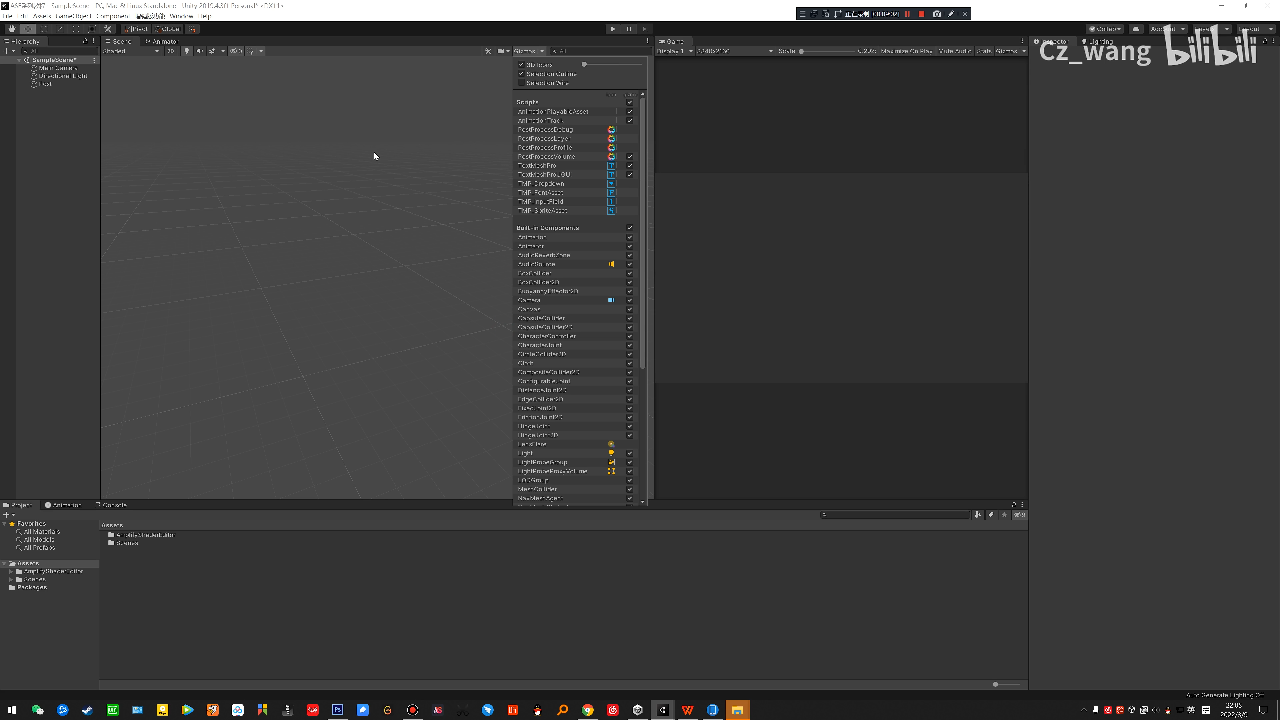Toggle scene lighting bulb icon
Image resolution: width=1280 pixels, height=720 pixels.
pyautogui.click(x=186, y=51)
